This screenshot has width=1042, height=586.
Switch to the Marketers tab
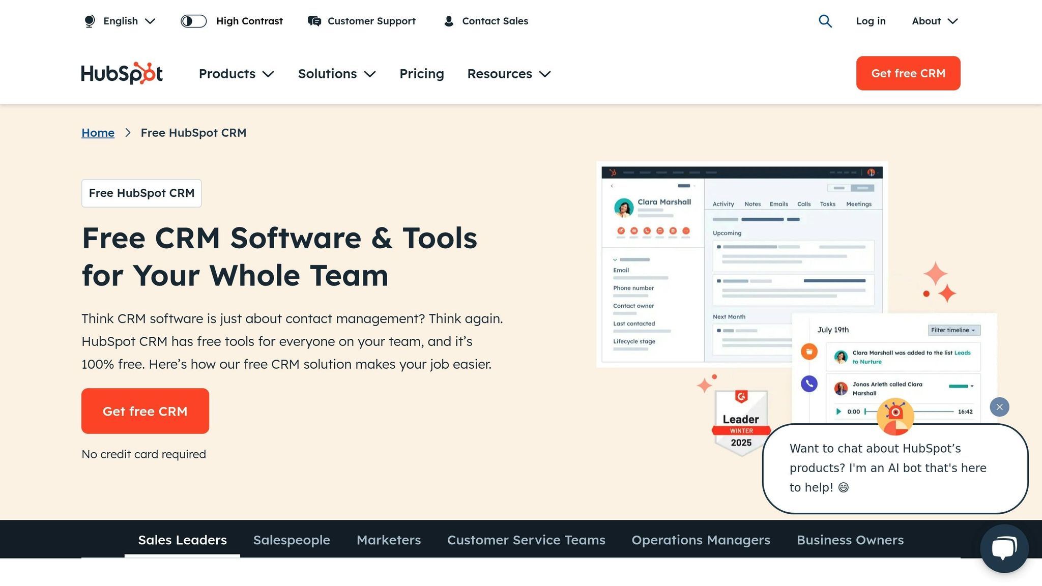389,540
